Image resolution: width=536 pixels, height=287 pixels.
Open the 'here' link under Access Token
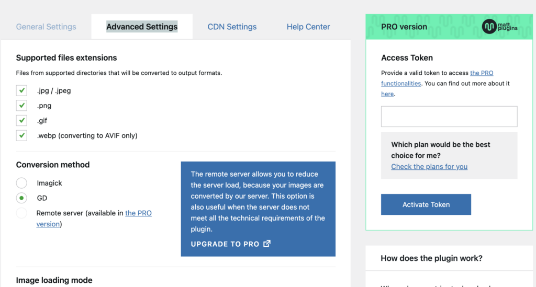(x=387, y=94)
